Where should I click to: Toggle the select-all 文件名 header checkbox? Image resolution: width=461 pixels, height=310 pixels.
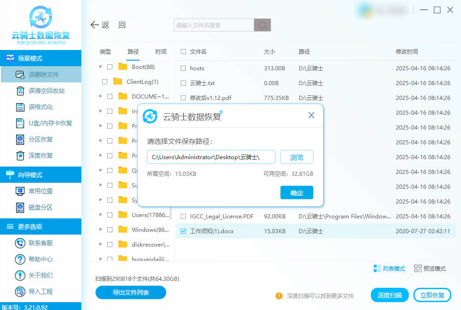point(184,51)
